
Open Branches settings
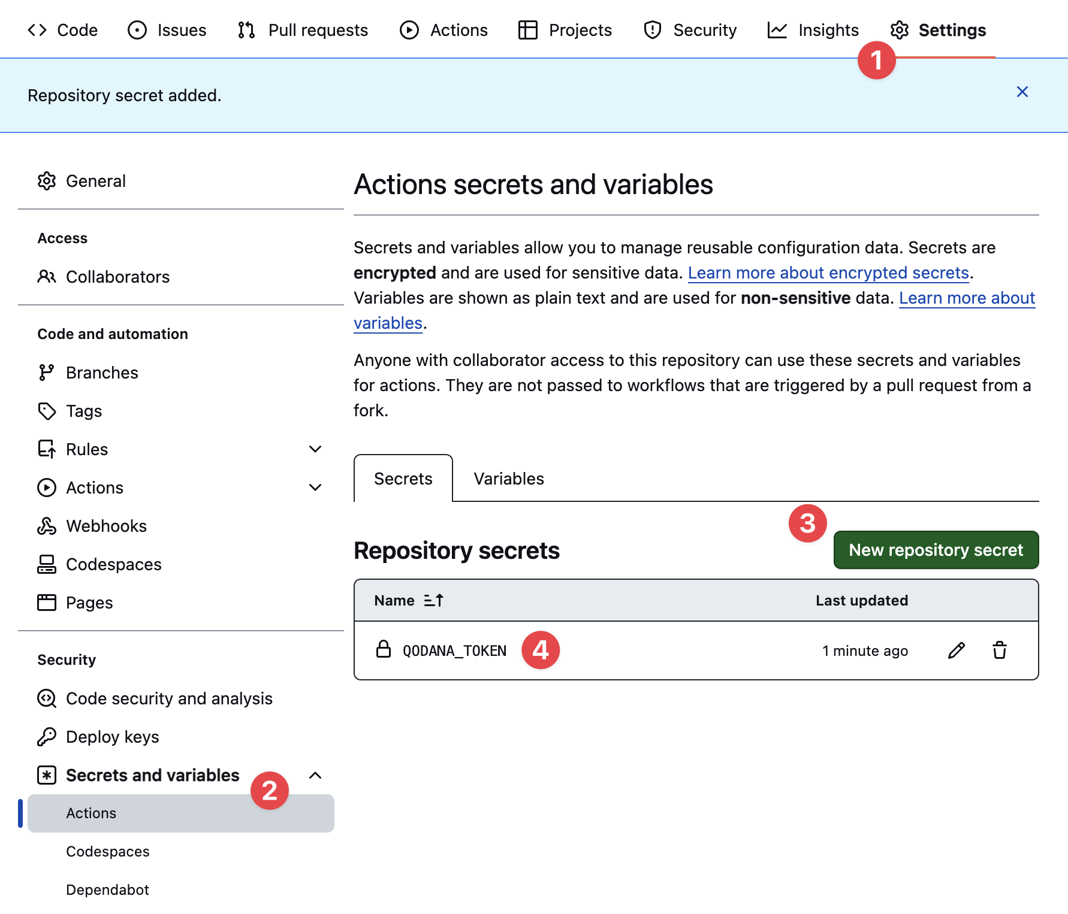coord(181,373)
